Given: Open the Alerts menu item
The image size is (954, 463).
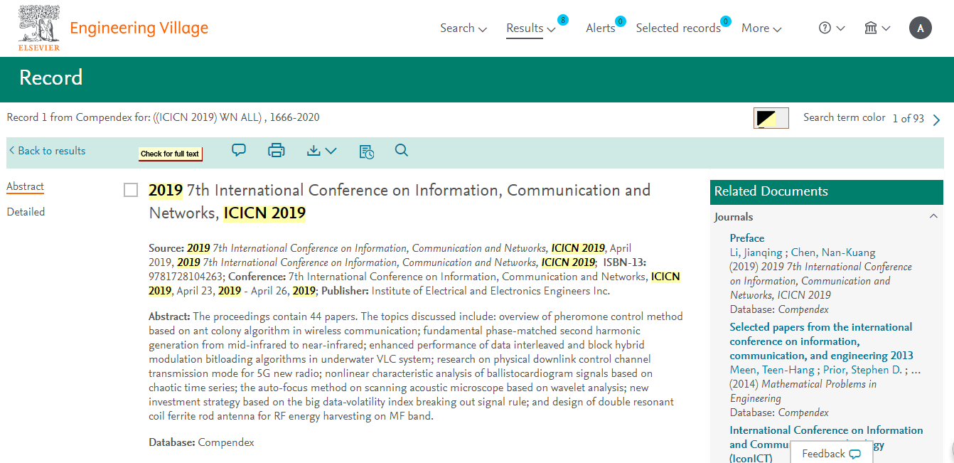Looking at the screenshot, I should point(601,28).
